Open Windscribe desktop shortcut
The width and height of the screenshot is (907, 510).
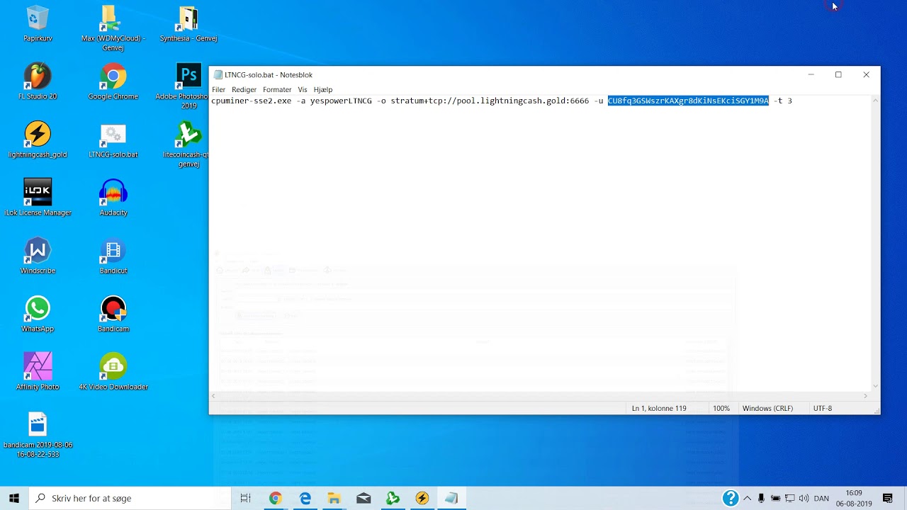pyautogui.click(x=38, y=256)
